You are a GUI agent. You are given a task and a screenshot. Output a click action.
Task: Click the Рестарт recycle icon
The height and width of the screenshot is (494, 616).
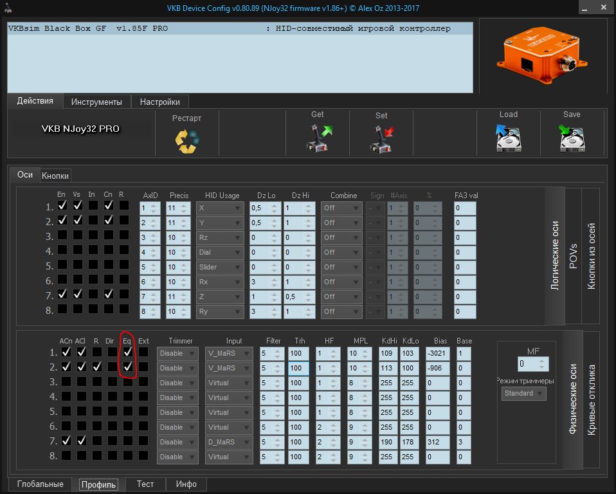pyautogui.click(x=187, y=141)
